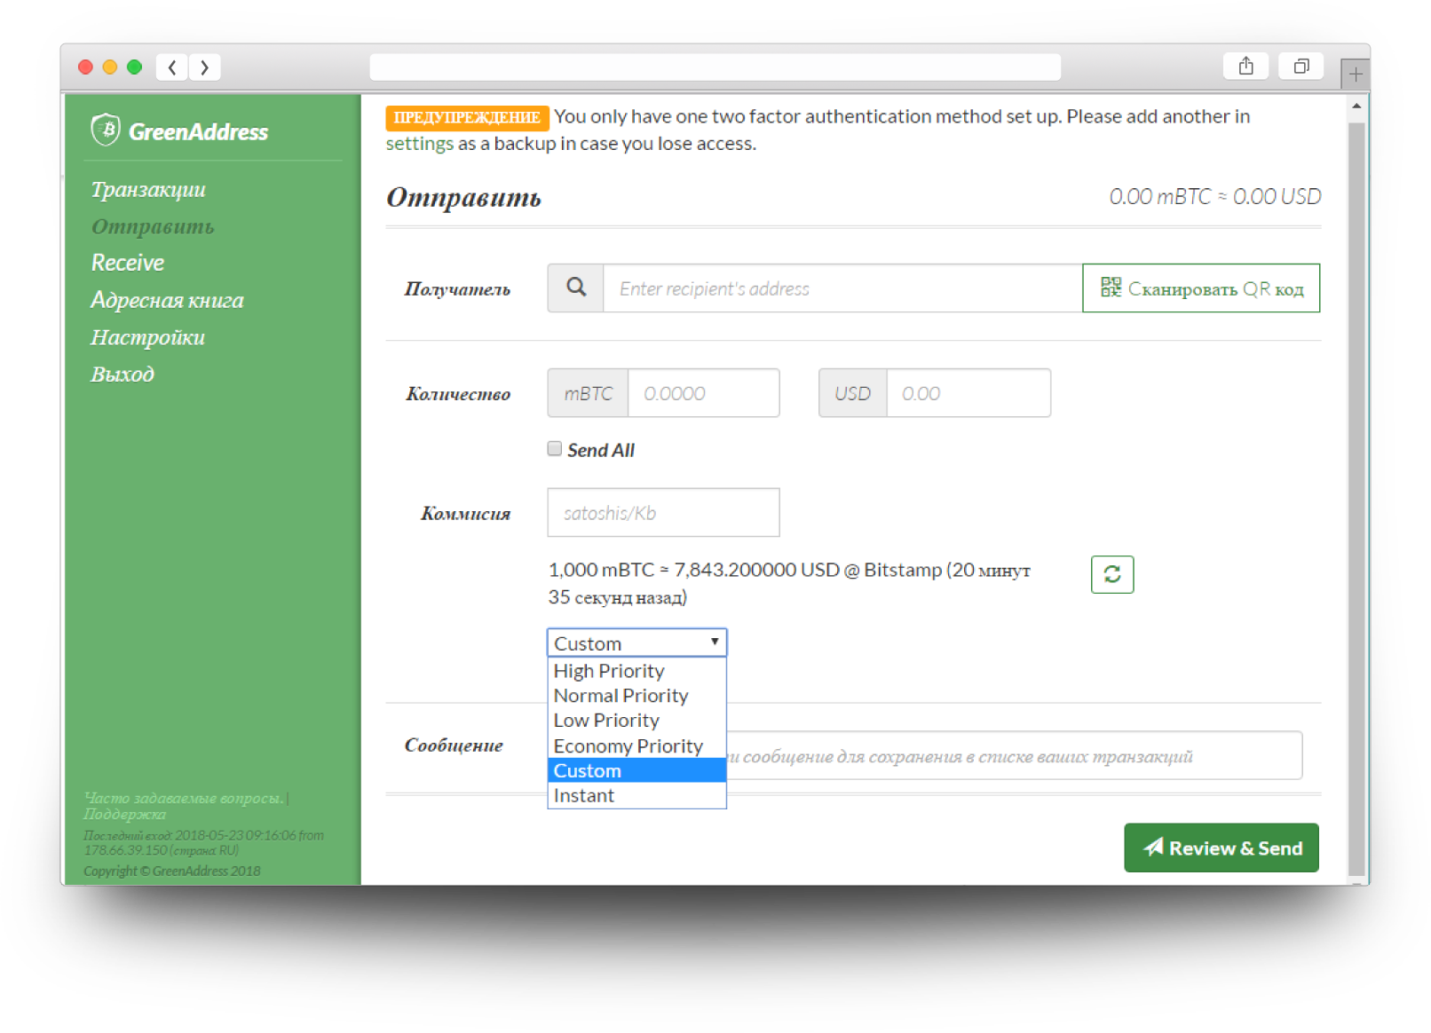Open the browser tabs overview icon
This screenshot has width=1431, height=1033.
1301,66
